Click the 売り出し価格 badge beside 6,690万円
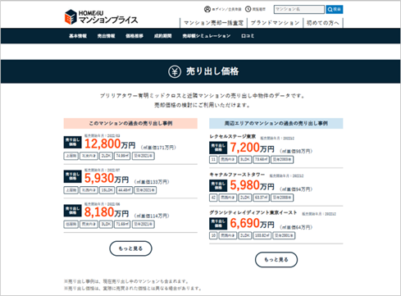The width and height of the screenshot is (401, 296). pos(218,224)
